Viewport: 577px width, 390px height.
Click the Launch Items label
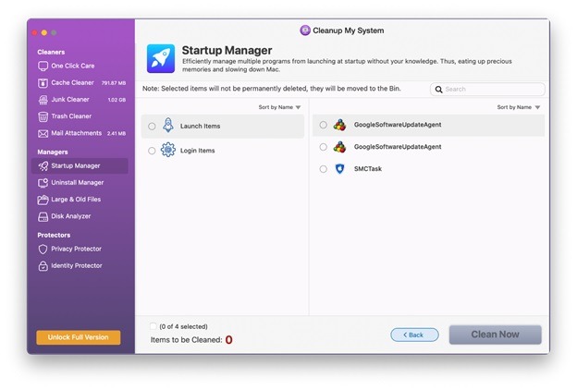tap(200, 126)
